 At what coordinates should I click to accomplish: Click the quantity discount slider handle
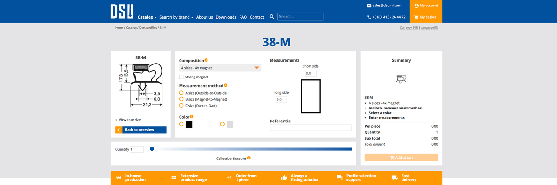[x=152, y=149]
